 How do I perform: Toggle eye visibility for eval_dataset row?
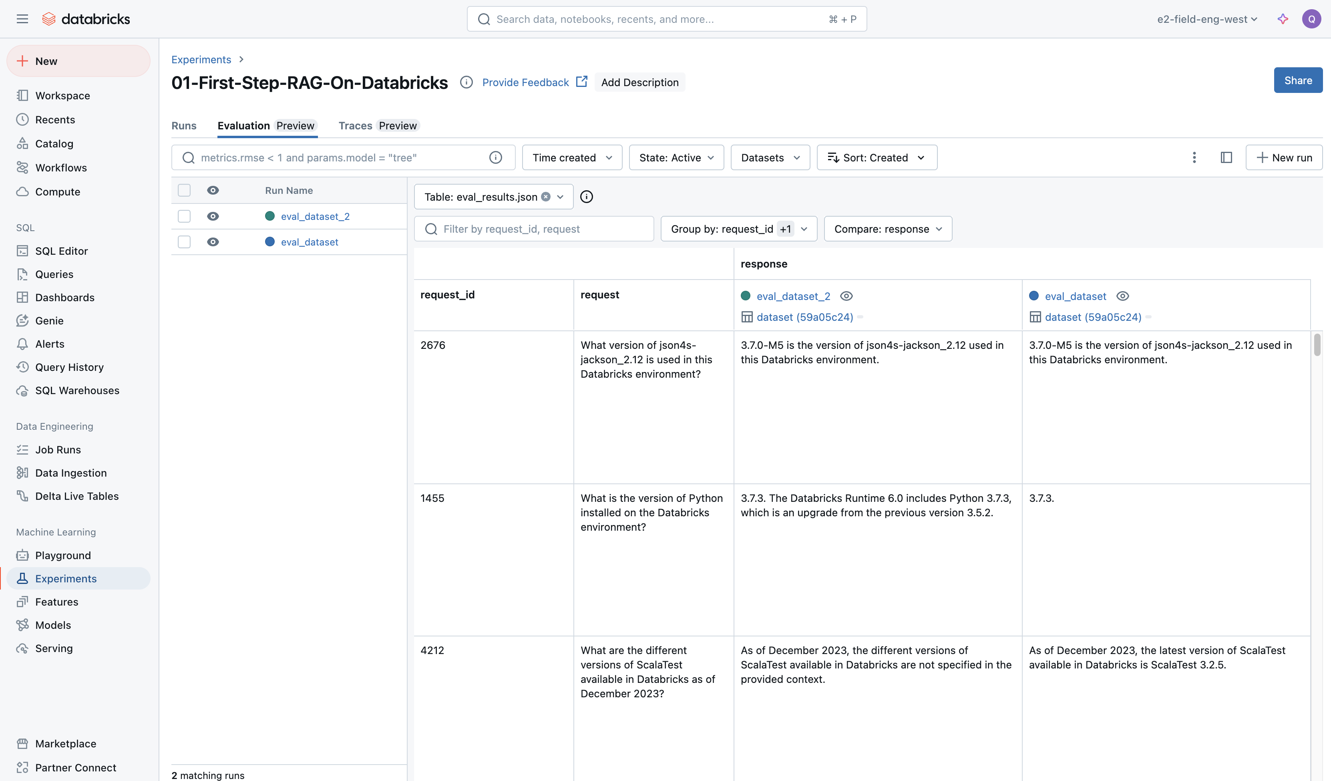[x=213, y=242]
